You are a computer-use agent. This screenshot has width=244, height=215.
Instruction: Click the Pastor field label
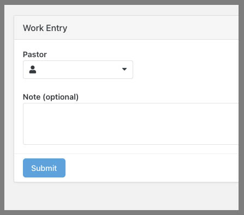coord(35,54)
